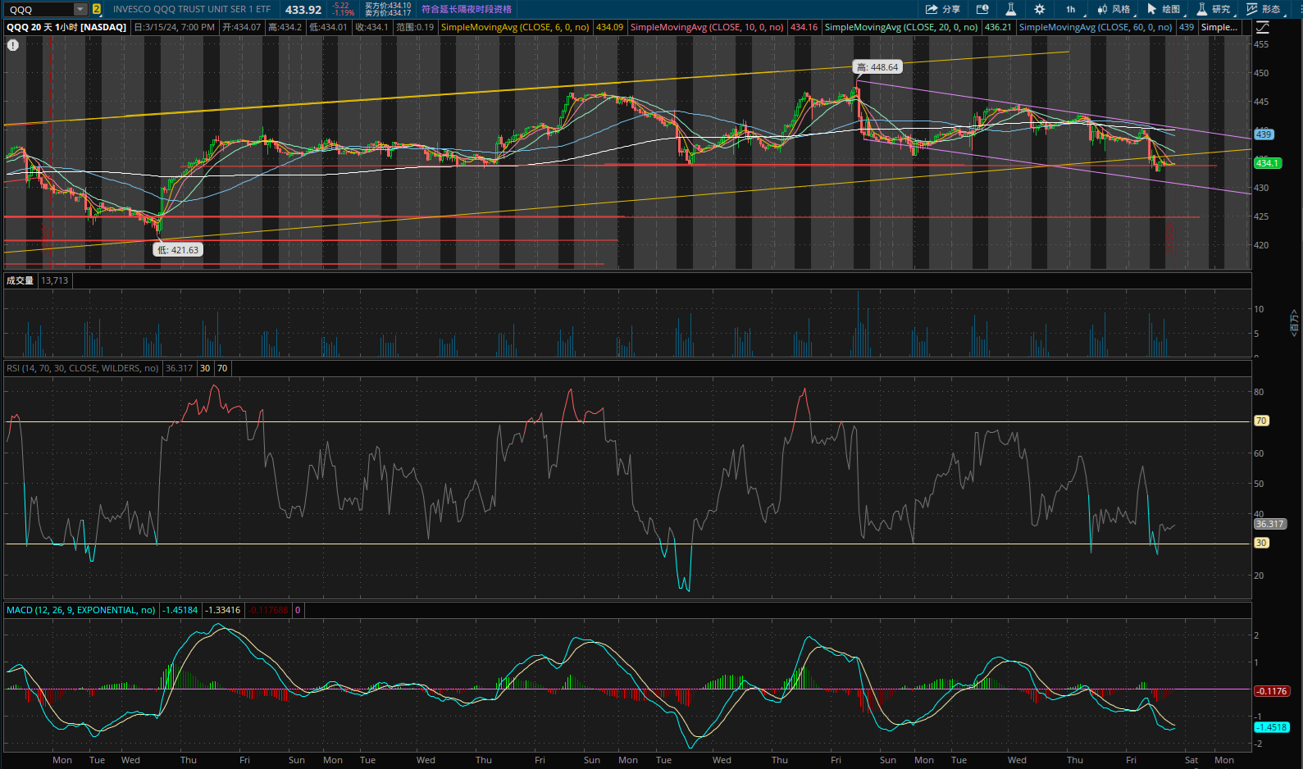
Task: Open the 风格 style menu
Action: 1115,9
